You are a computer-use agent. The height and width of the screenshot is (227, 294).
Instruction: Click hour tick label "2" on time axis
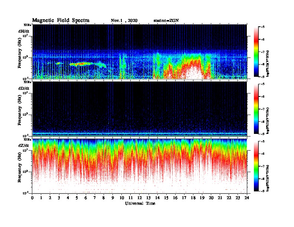pos(50,198)
